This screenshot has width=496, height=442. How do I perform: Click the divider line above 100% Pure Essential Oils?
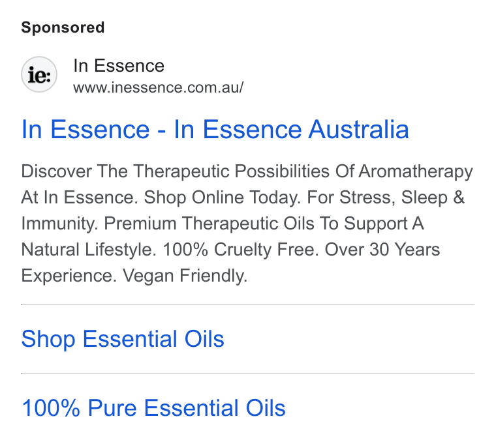(248, 374)
